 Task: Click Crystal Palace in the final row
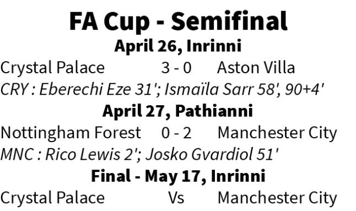(52, 198)
